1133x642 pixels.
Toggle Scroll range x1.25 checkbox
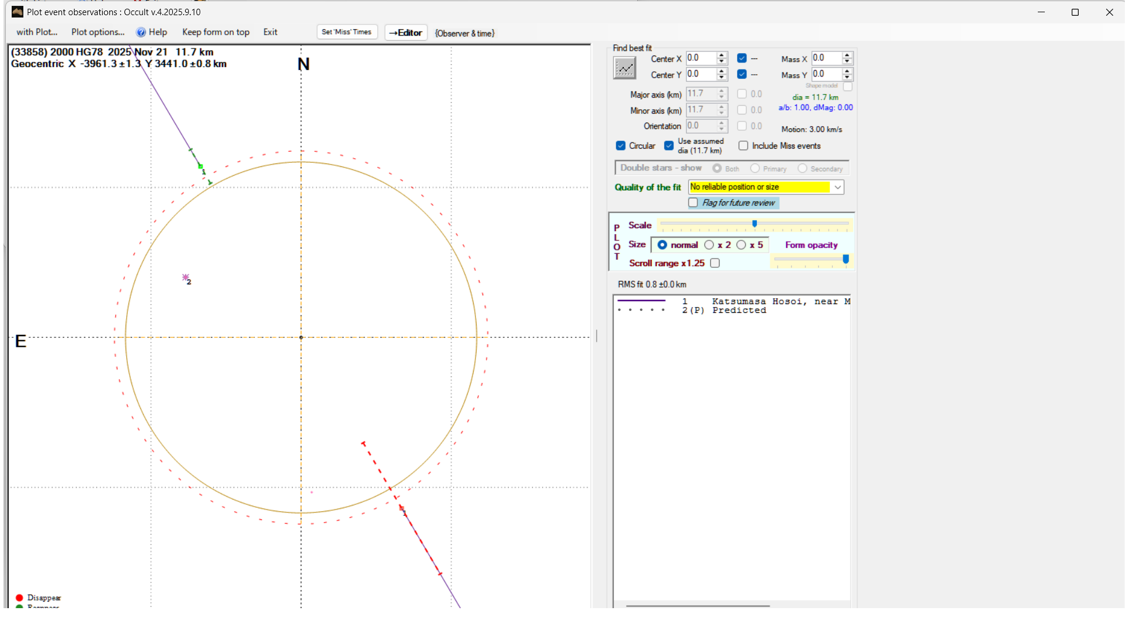[x=715, y=263]
